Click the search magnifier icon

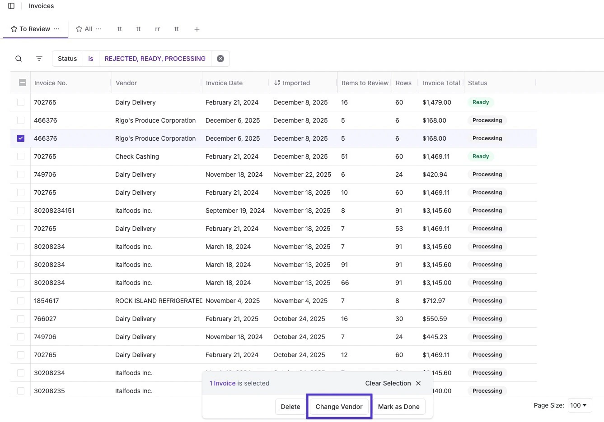tap(19, 59)
